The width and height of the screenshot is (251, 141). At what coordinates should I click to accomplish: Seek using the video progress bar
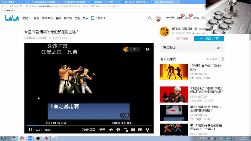pos(89,125)
